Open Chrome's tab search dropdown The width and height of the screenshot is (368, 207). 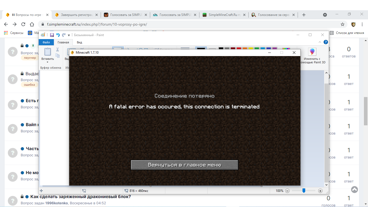click(x=325, y=15)
